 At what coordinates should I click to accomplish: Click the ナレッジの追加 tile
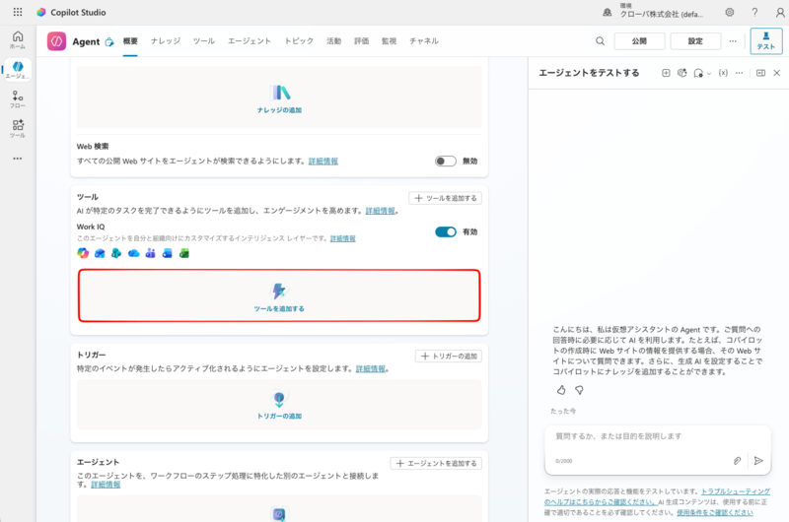(x=279, y=98)
